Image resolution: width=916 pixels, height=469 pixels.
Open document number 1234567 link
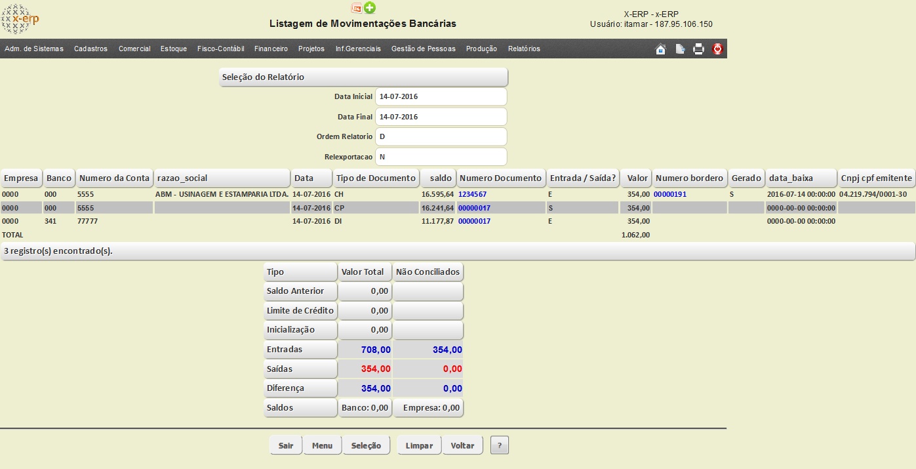tap(472, 195)
